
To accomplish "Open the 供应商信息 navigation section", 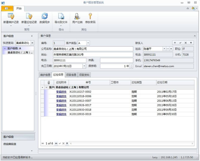I will click(10, 144).
